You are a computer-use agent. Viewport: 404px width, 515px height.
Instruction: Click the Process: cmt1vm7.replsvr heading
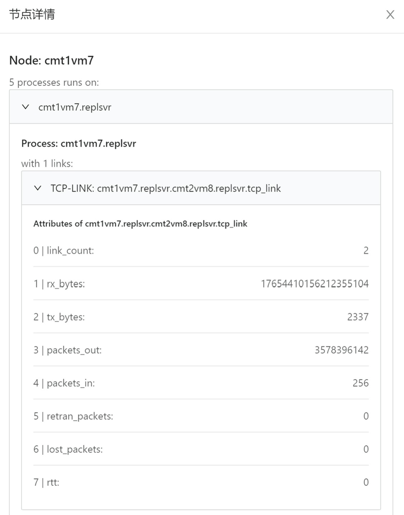[x=79, y=143]
